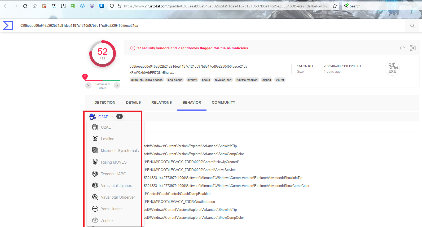Open the browser home page

[35, 6]
